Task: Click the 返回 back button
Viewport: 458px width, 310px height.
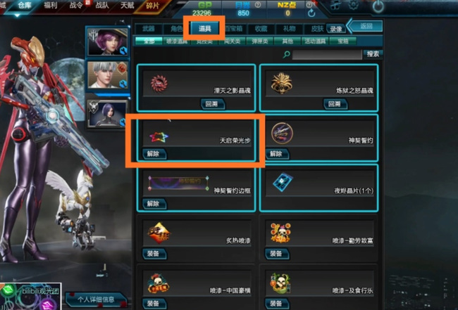Action: (366, 26)
